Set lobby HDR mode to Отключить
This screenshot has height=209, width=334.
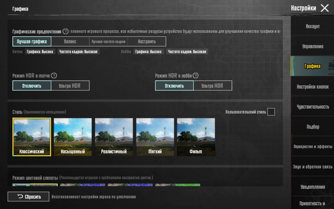point(174,86)
